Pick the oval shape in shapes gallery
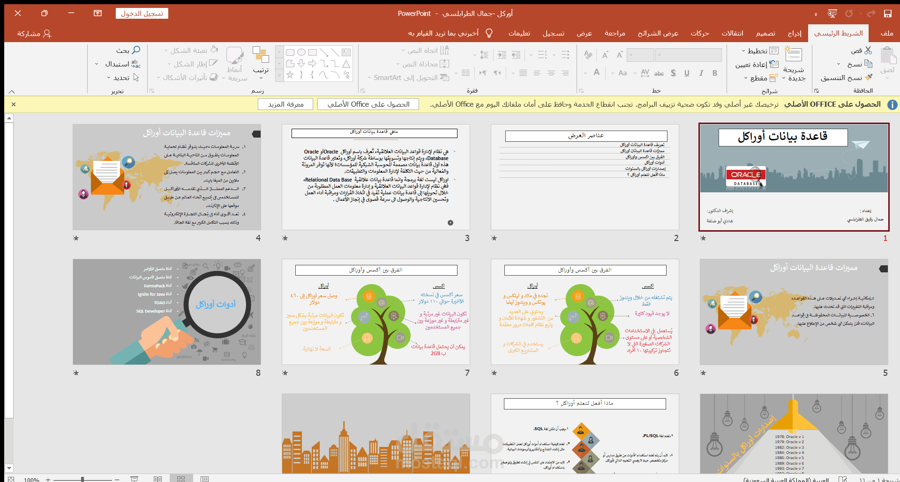Image resolution: width=900 pixels, height=482 pixels. point(301,52)
